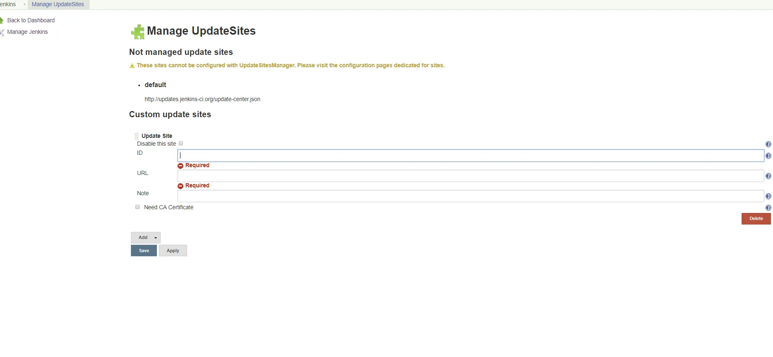773x357 pixels.
Task: Enable the Need CA Certificate checkbox
Action: point(138,207)
